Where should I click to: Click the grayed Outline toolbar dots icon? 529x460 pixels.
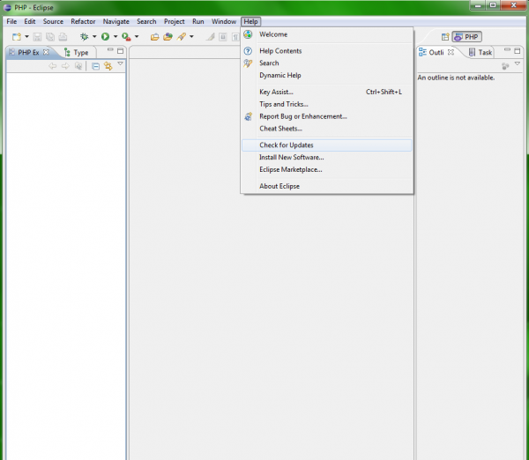505,66
